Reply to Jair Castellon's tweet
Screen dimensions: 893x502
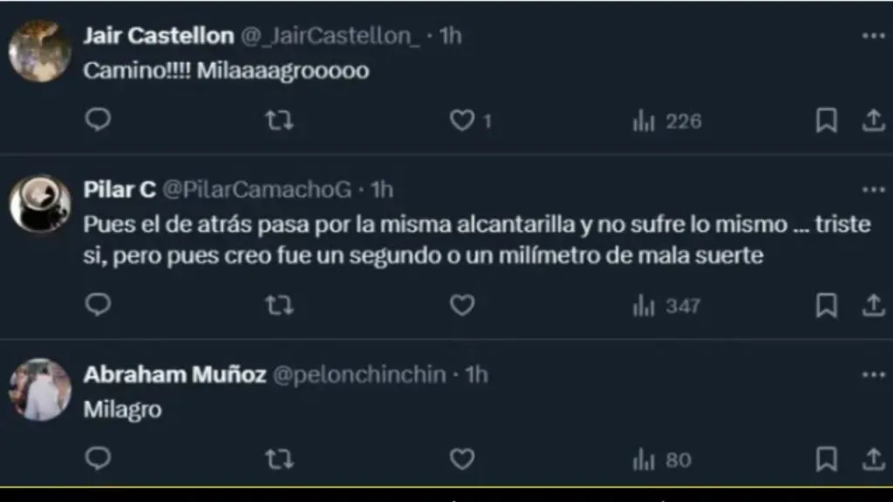tap(99, 119)
